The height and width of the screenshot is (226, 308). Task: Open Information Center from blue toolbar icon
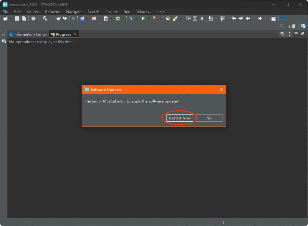pos(283,19)
